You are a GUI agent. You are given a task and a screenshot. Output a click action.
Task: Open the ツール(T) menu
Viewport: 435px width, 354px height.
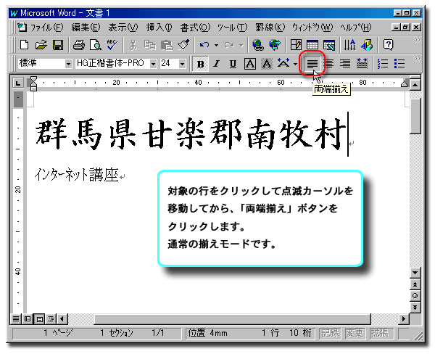point(232,28)
